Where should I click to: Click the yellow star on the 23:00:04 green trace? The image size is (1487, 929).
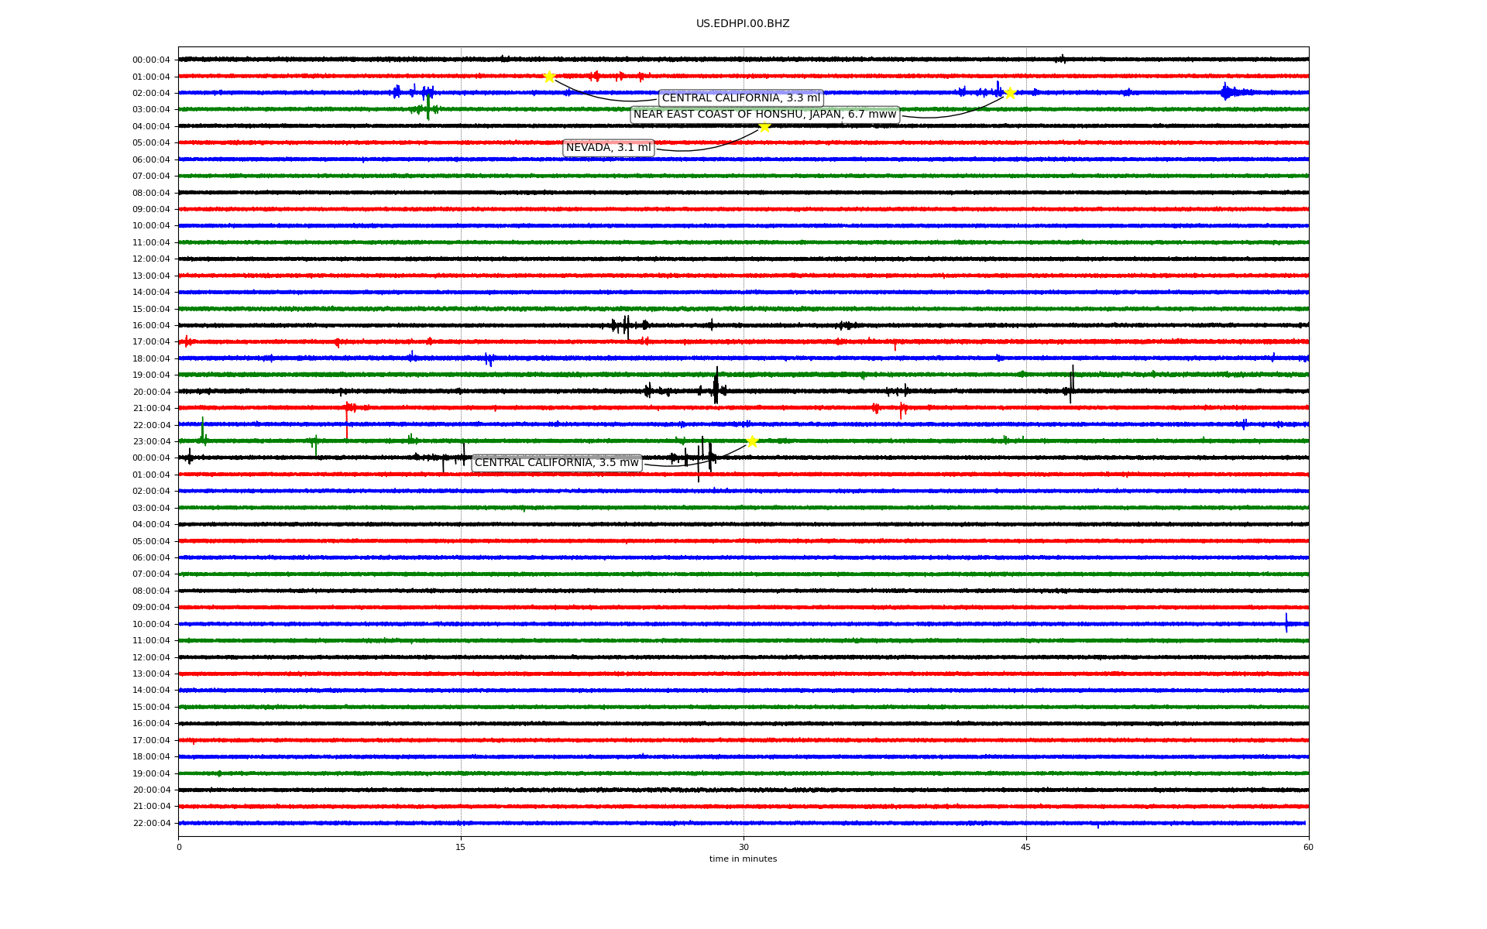[752, 441]
